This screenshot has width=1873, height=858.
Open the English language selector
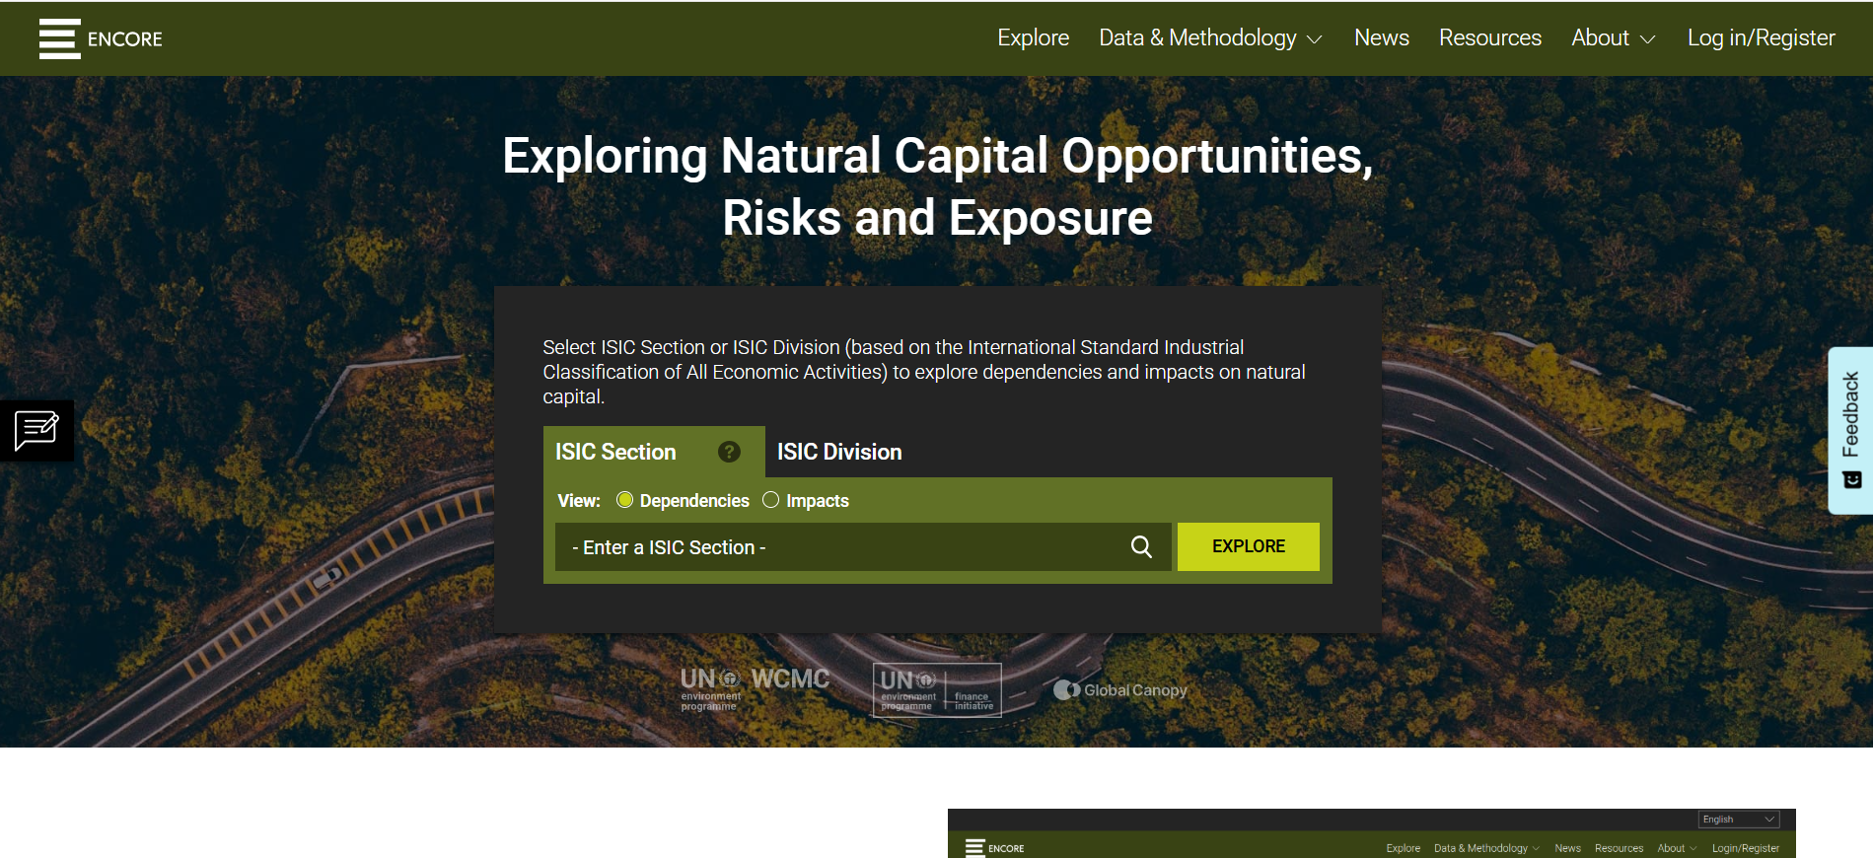point(1738,820)
